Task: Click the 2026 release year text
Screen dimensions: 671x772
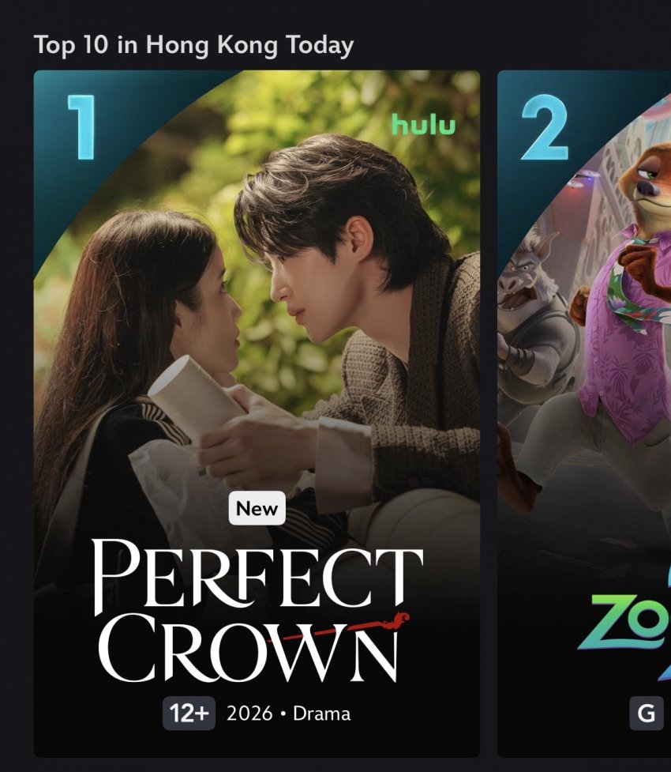Action: [x=249, y=714]
